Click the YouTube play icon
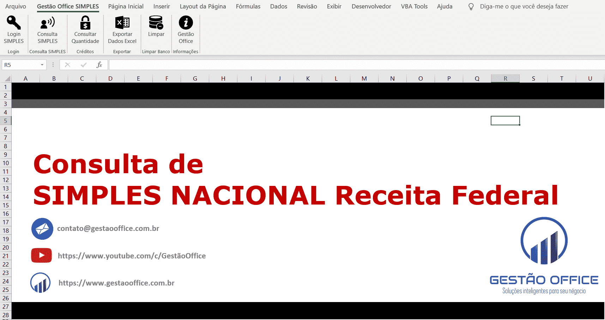The height and width of the screenshot is (320, 605). (x=41, y=255)
